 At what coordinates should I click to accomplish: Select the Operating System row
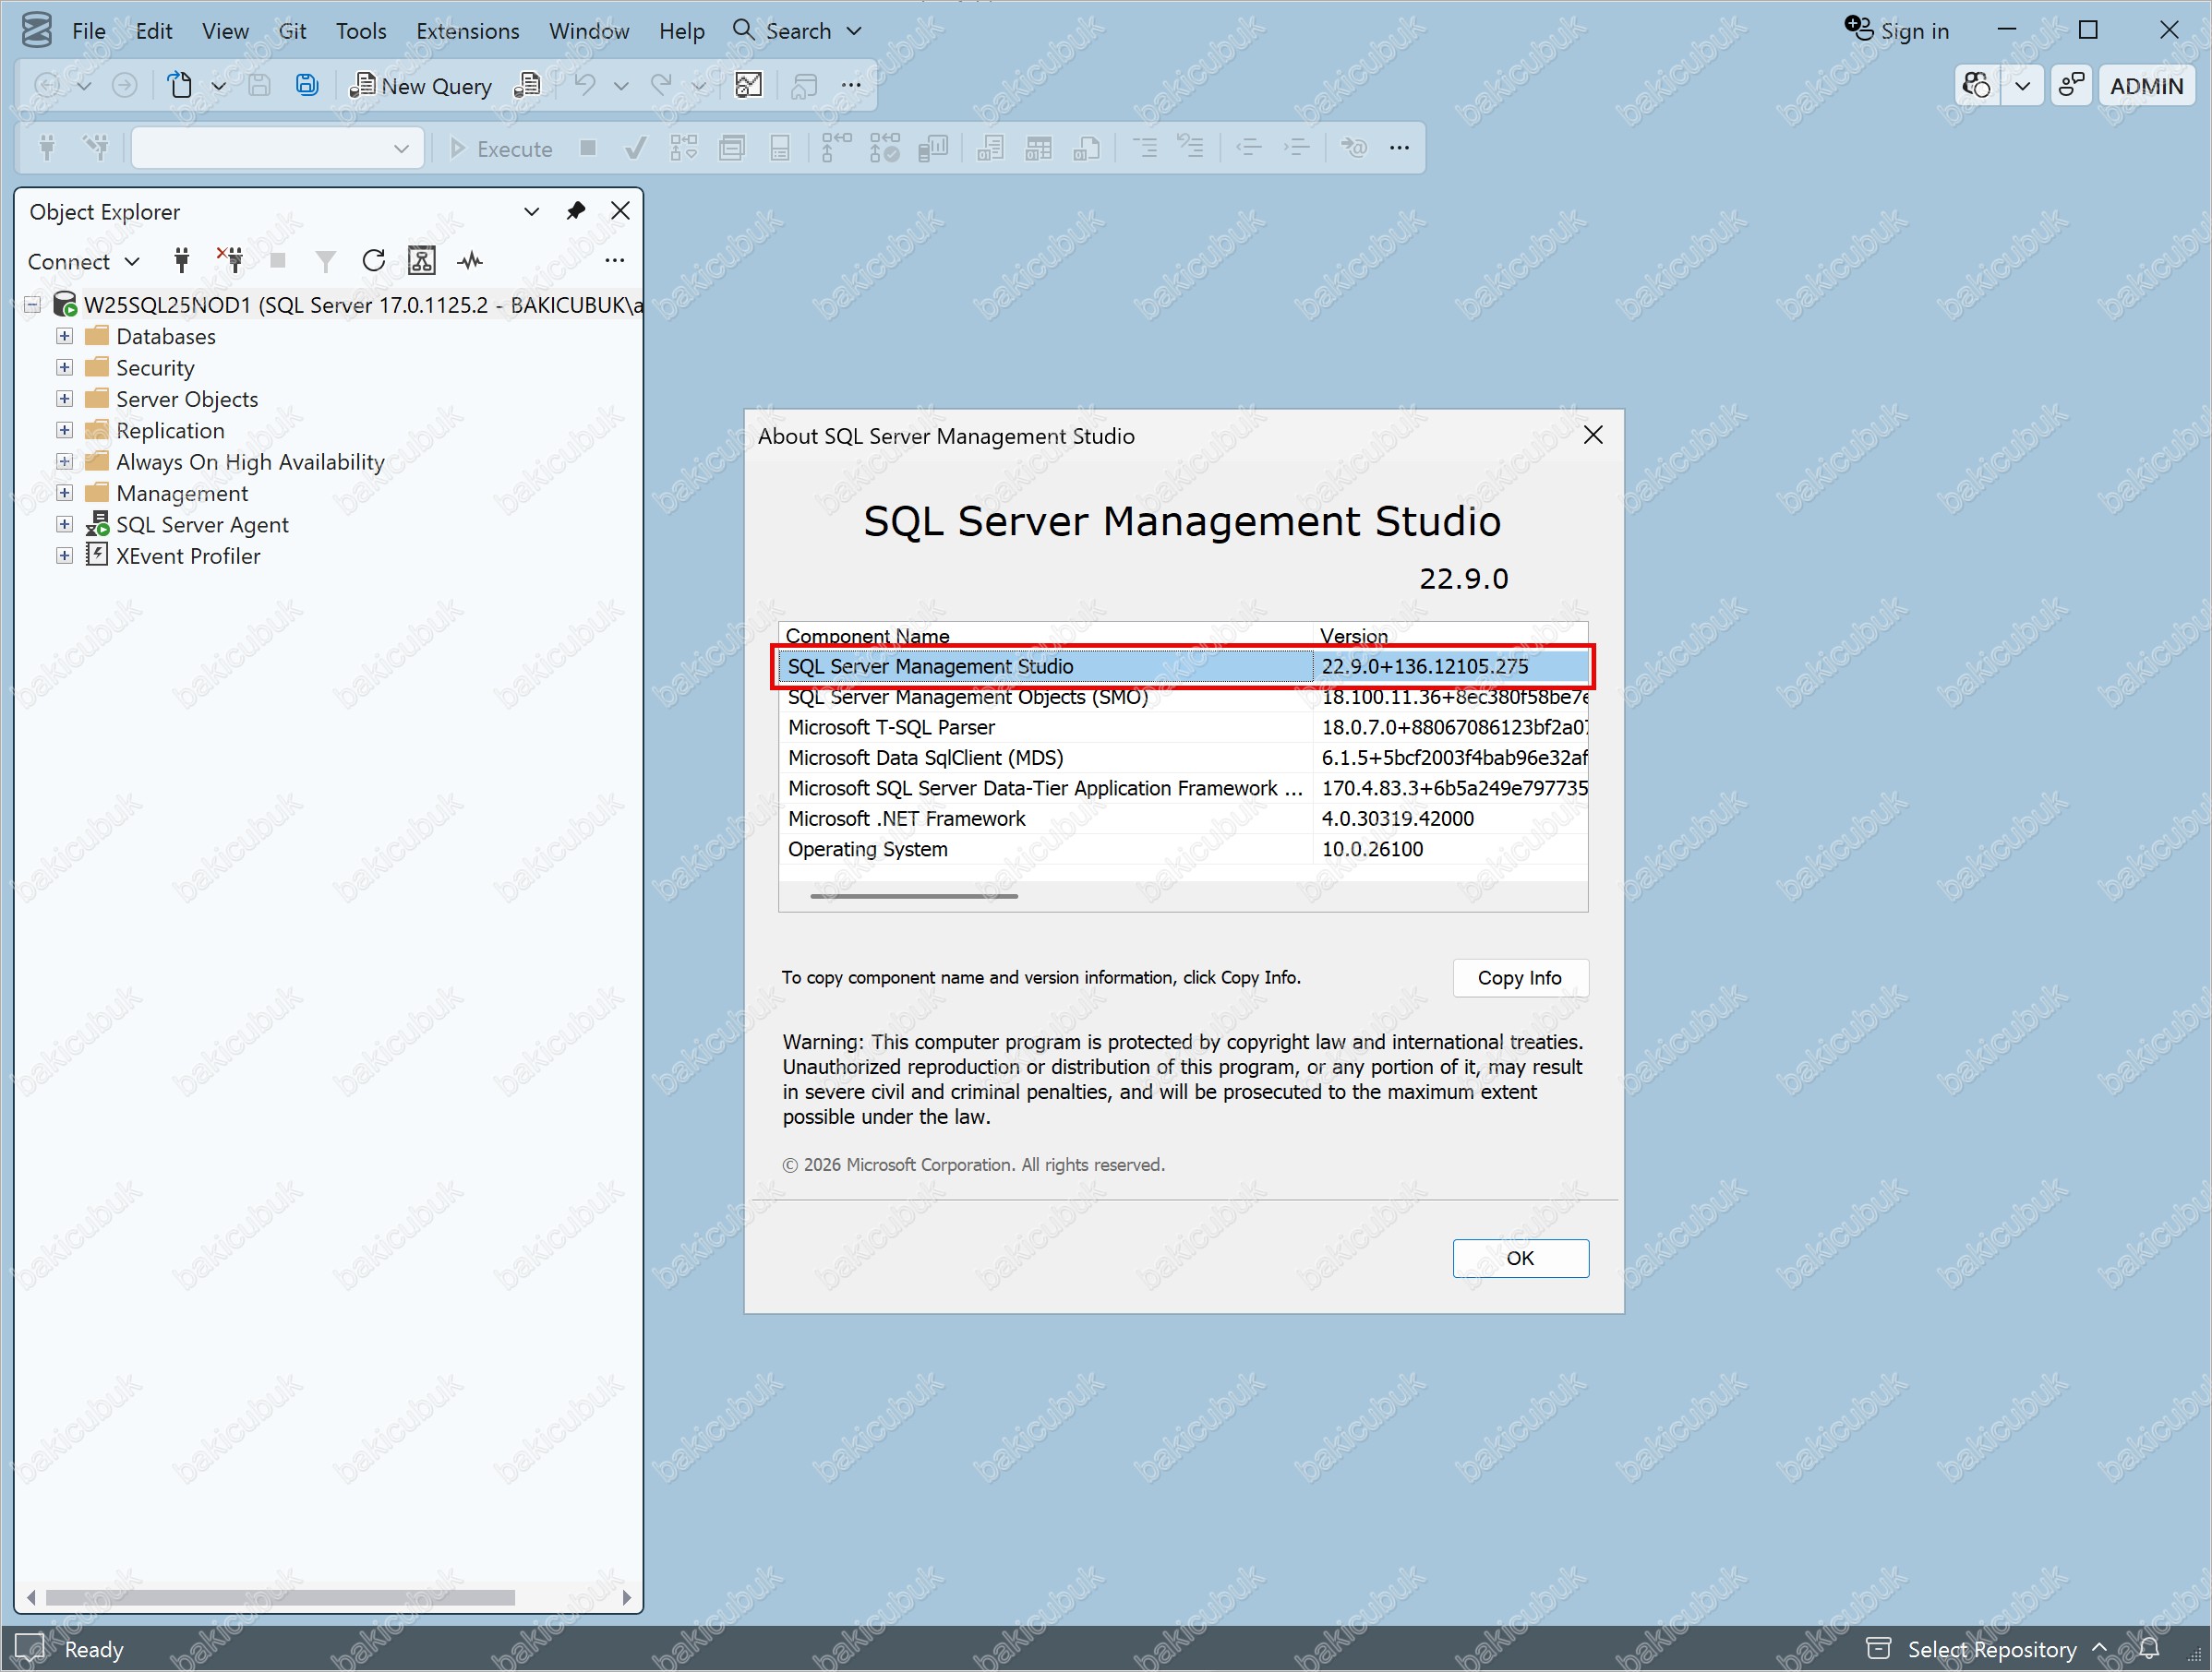pyautogui.click(x=1183, y=850)
